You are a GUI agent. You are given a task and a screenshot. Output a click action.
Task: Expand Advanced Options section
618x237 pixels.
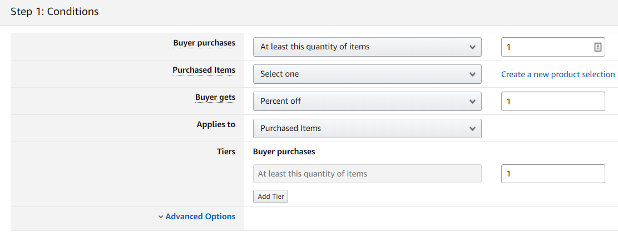pos(200,216)
